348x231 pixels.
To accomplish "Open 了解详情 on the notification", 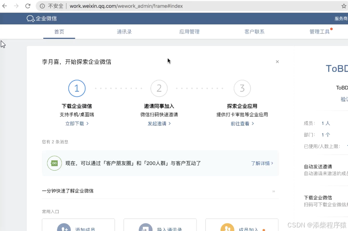I will pos(262,163).
